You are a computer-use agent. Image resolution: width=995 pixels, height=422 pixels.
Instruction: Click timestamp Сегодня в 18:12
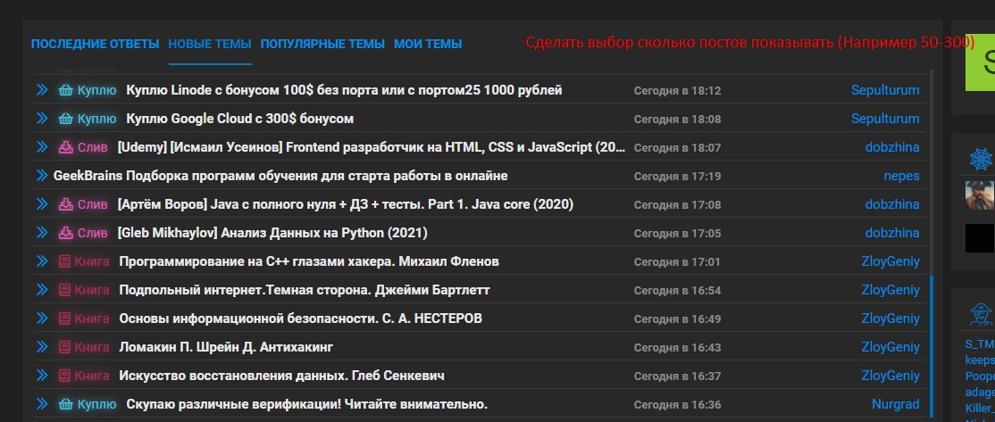click(x=677, y=91)
